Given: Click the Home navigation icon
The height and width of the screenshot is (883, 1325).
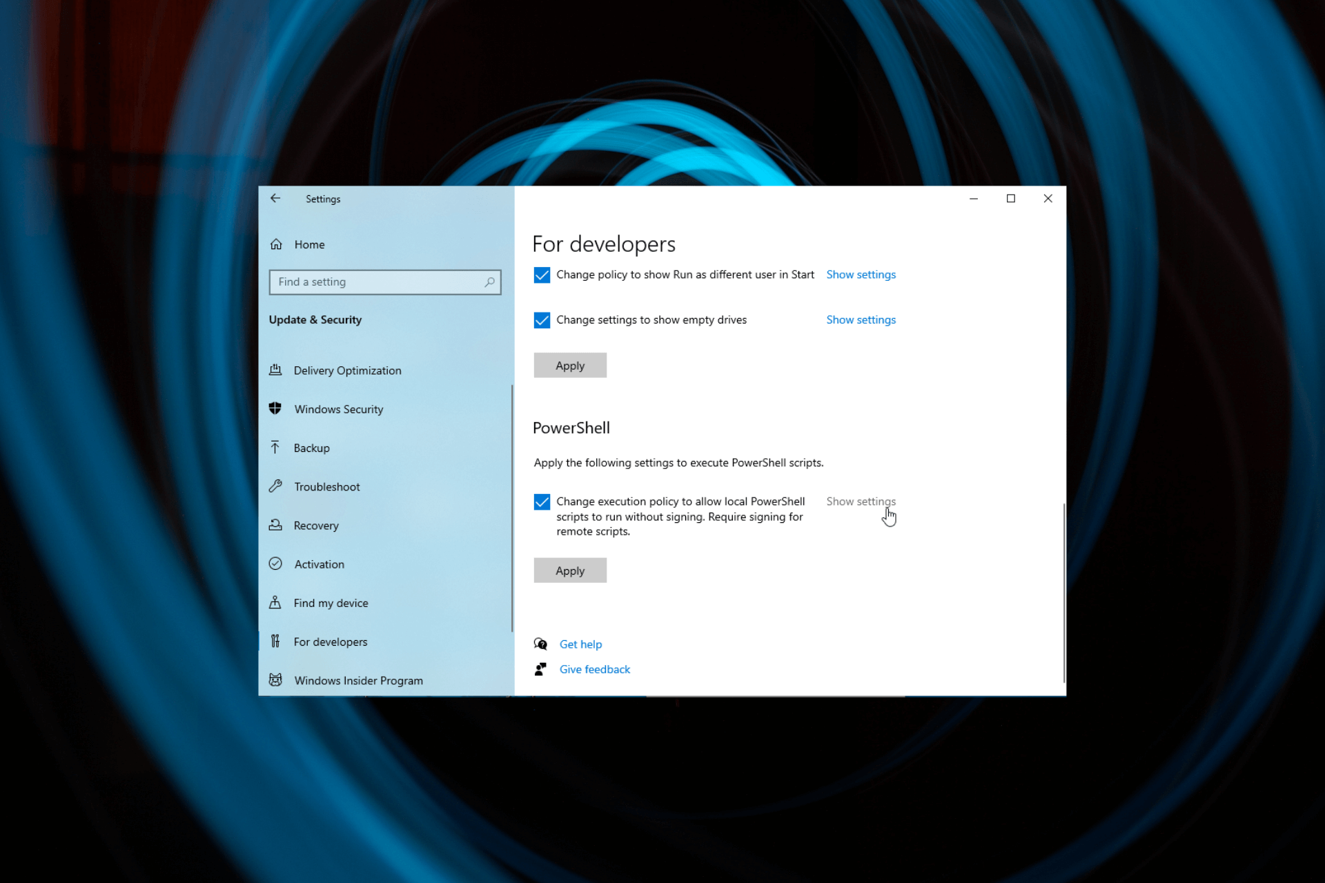Looking at the screenshot, I should pyautogui.click(x=277, y=244).
